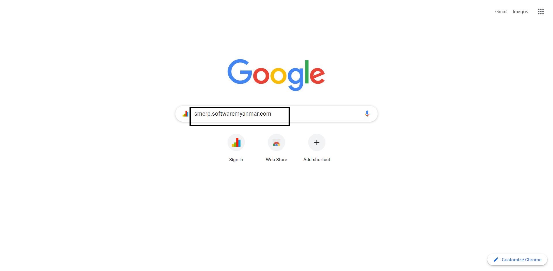
Task: Go to the Images link
Action: tap(520, 12)
